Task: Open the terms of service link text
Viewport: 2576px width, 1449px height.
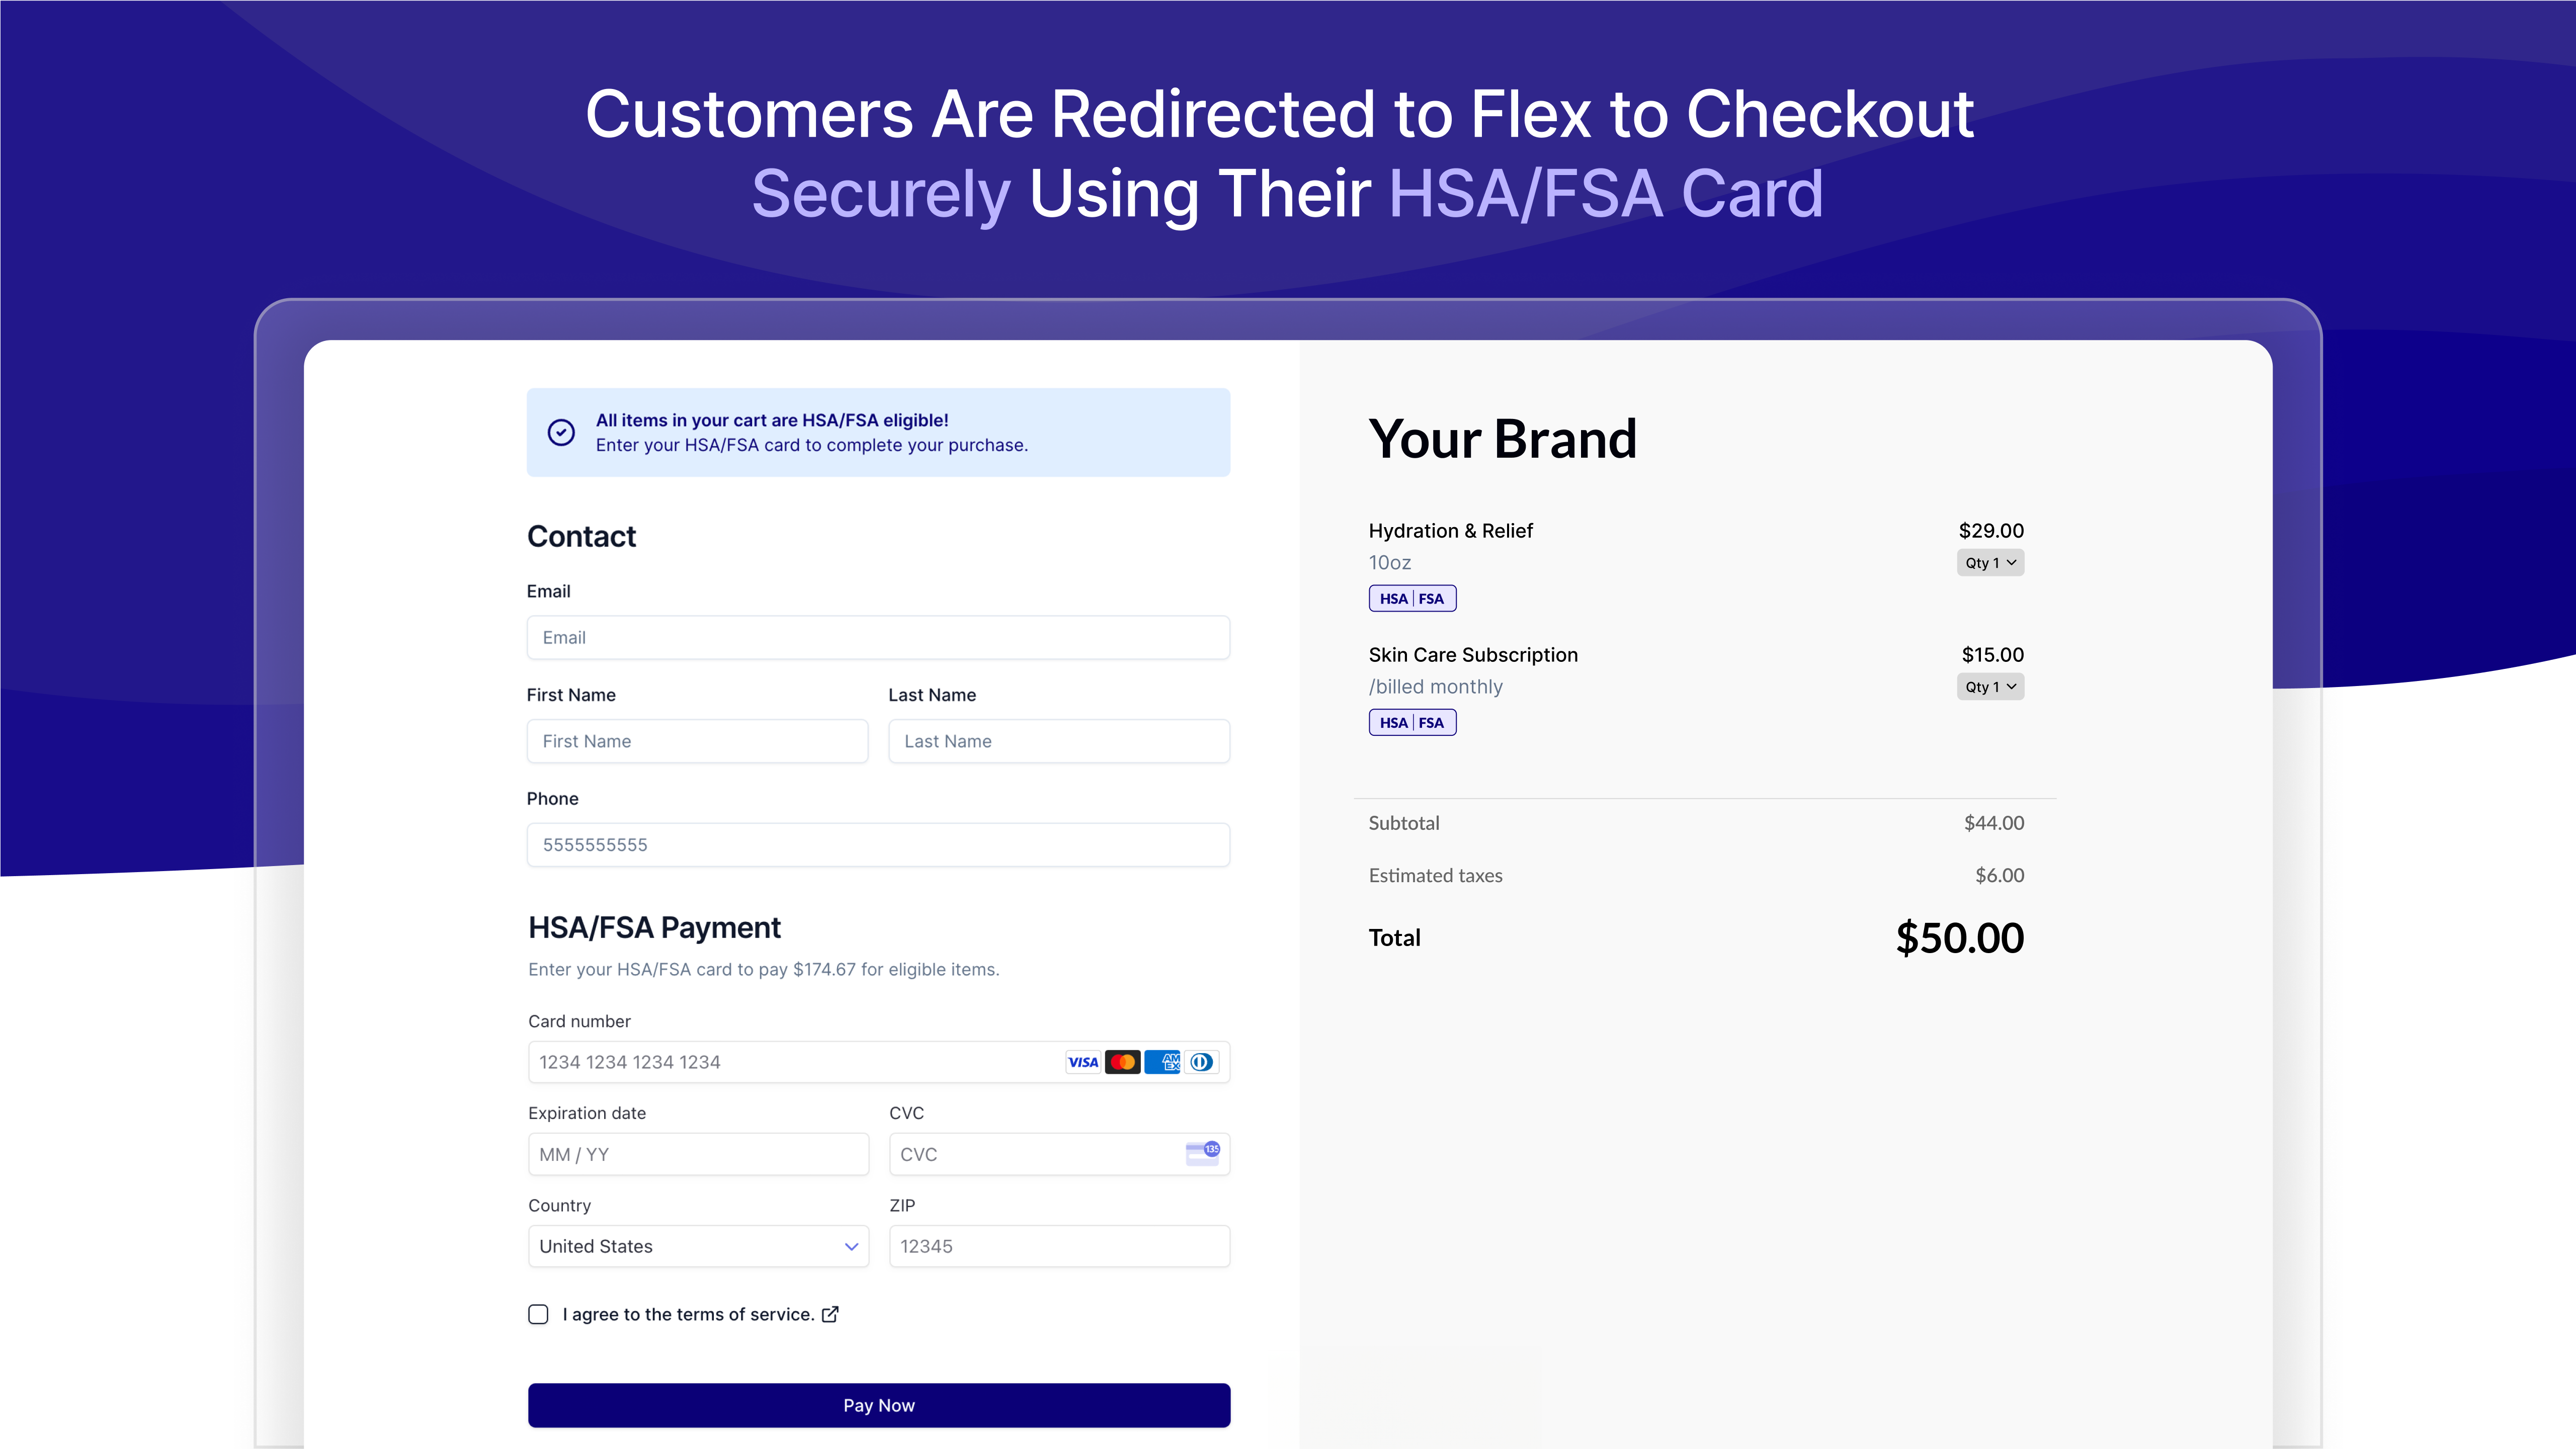Action: 689,1314
